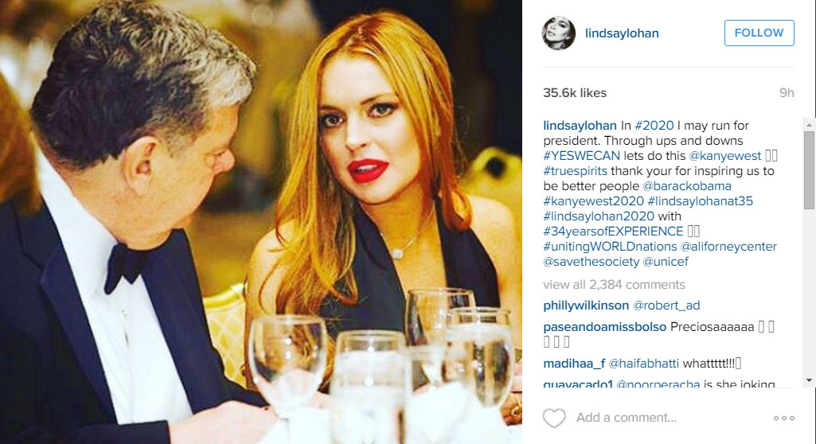The image size is (816, 444).
Task: Open lindsaylohan username in post header
Action: coord(622,33)
